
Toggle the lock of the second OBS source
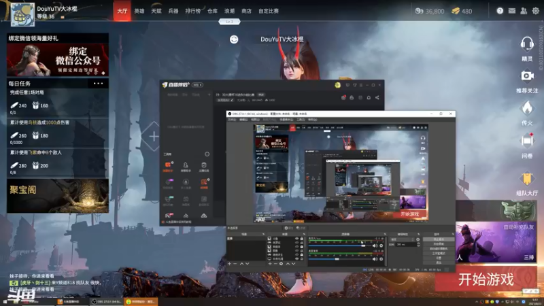point(301,243)
